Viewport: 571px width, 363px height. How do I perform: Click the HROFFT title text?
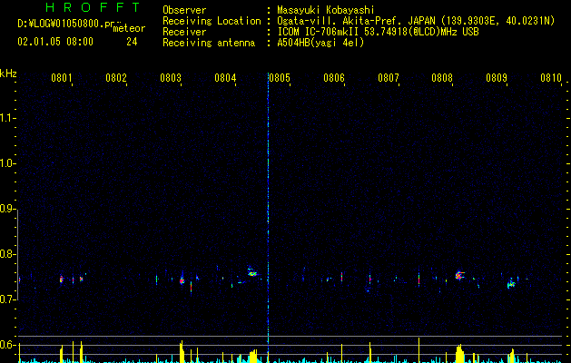tap(93, 7)
